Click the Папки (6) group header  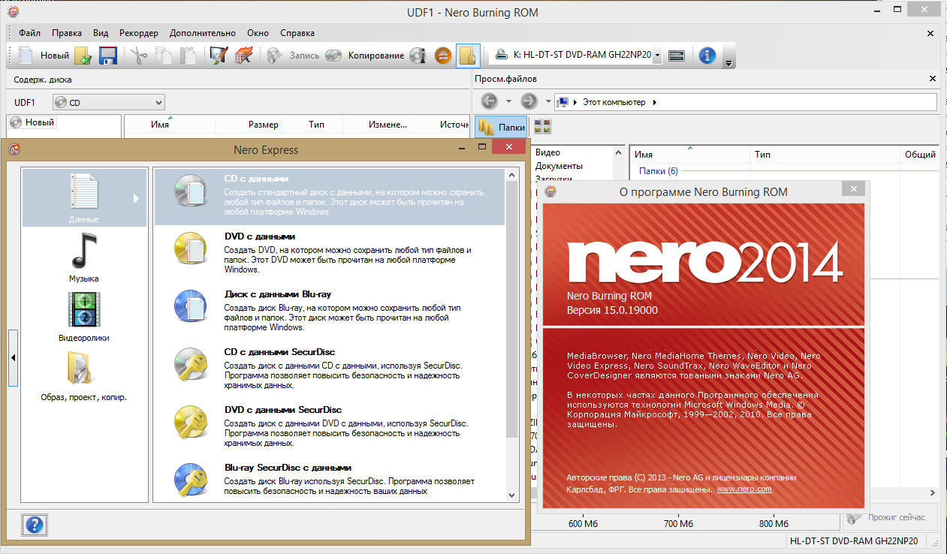click(659, 171)
